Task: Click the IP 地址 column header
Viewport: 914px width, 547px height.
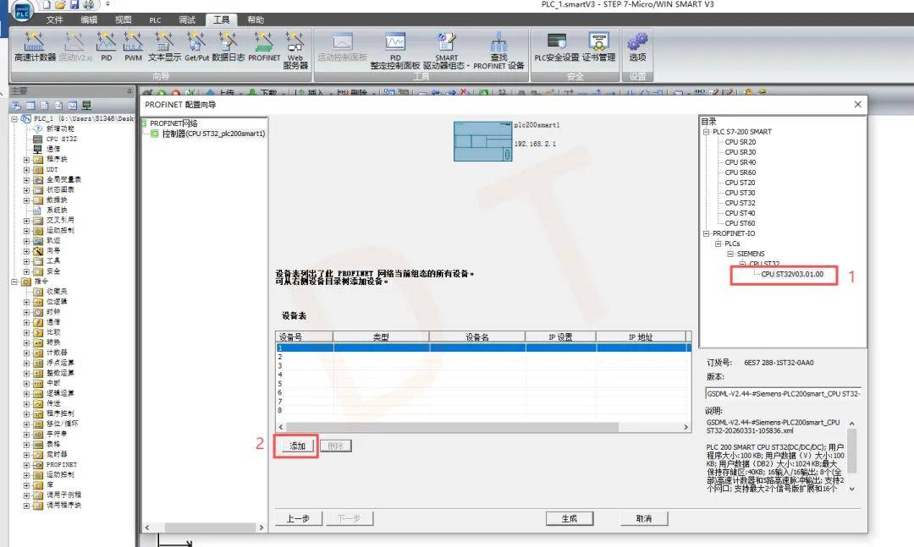Action: pos(640,336)
